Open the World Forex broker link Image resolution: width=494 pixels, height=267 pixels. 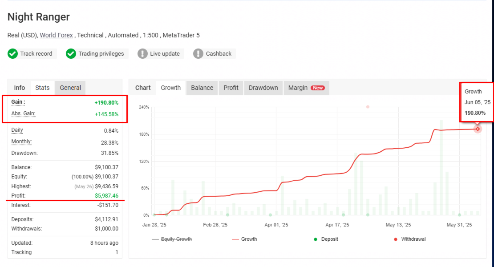(56, 35)
